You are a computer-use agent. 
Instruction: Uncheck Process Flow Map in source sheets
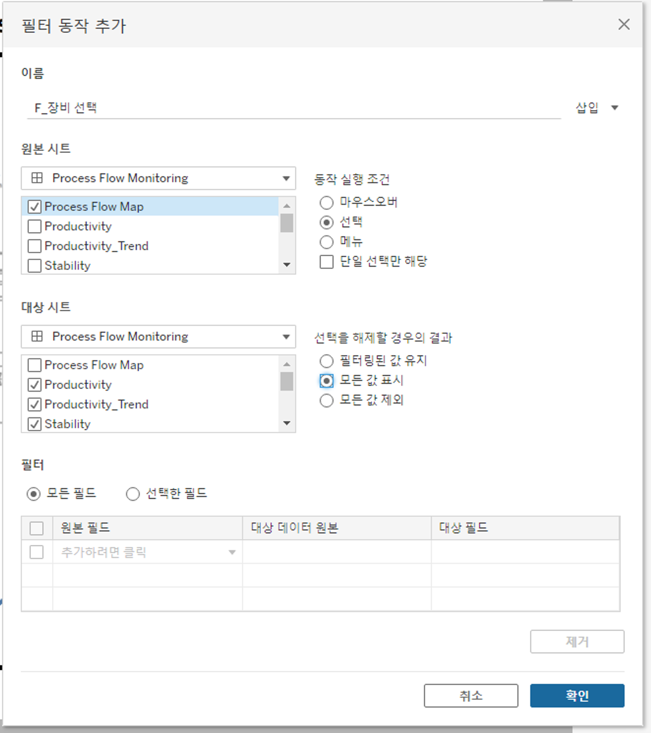[35, 206]
